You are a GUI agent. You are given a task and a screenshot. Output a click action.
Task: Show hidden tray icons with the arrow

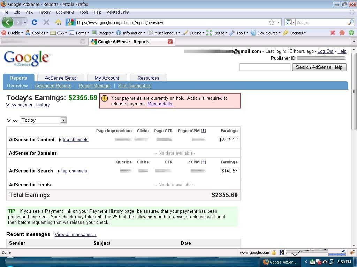click(x=306, y=262)
